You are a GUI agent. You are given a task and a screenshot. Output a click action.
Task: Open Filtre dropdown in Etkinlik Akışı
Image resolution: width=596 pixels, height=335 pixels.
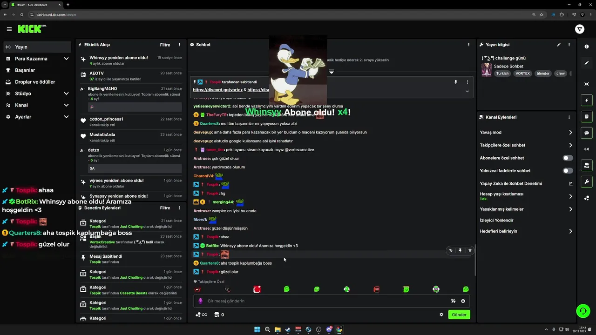[x=165, y=45]
